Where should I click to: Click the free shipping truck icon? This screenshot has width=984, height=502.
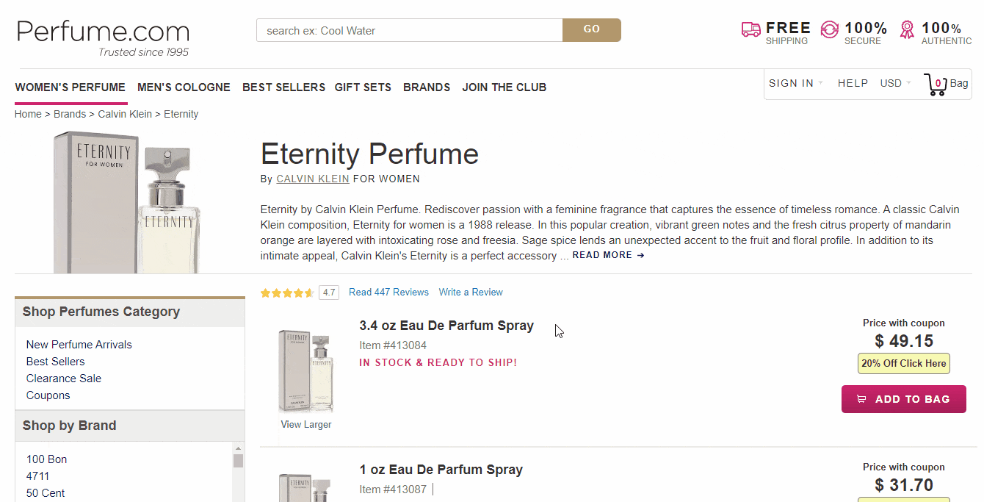[750, 30]
